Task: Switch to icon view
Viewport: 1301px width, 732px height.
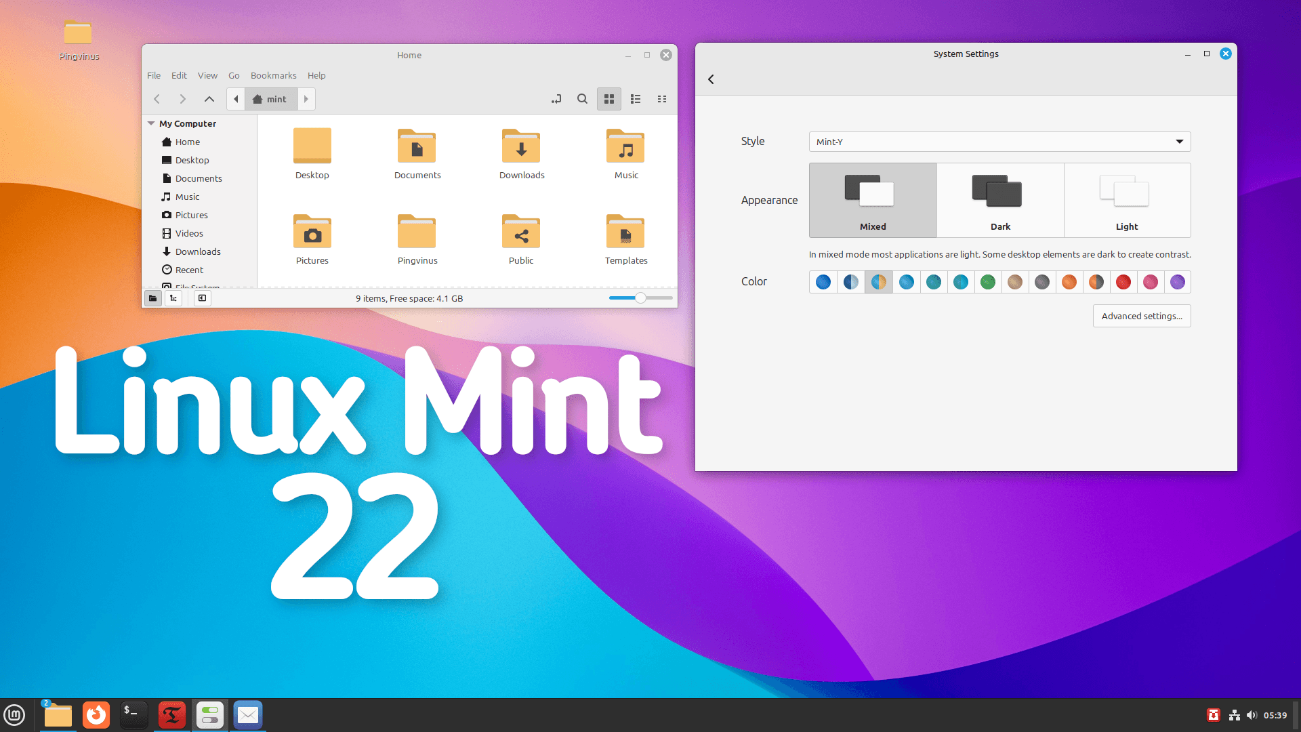Action: click(x=609, y=99)
